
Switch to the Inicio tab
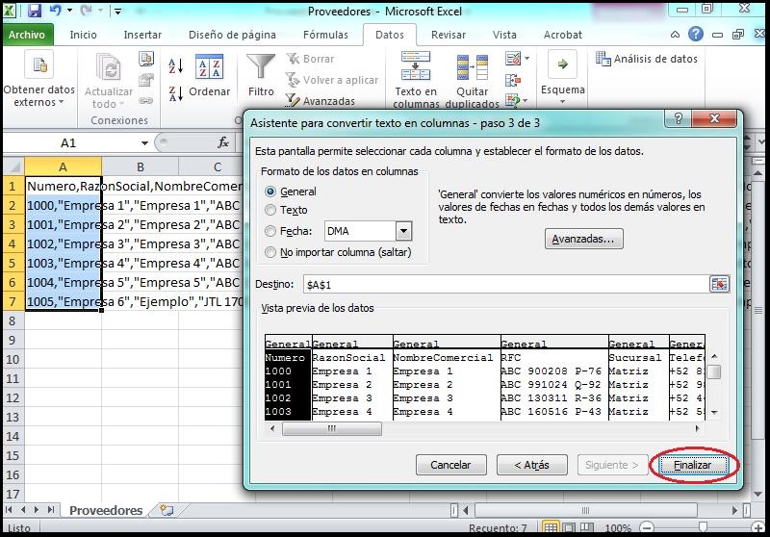pyautogui.click(x=83, y=35)
